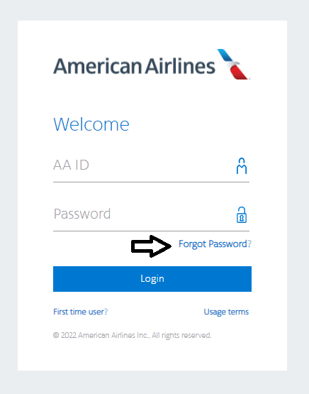Click the American Airlines flight symbol logo
This screenshot has height=394, width=309.
pyautogui.click(x=233, y=64)
